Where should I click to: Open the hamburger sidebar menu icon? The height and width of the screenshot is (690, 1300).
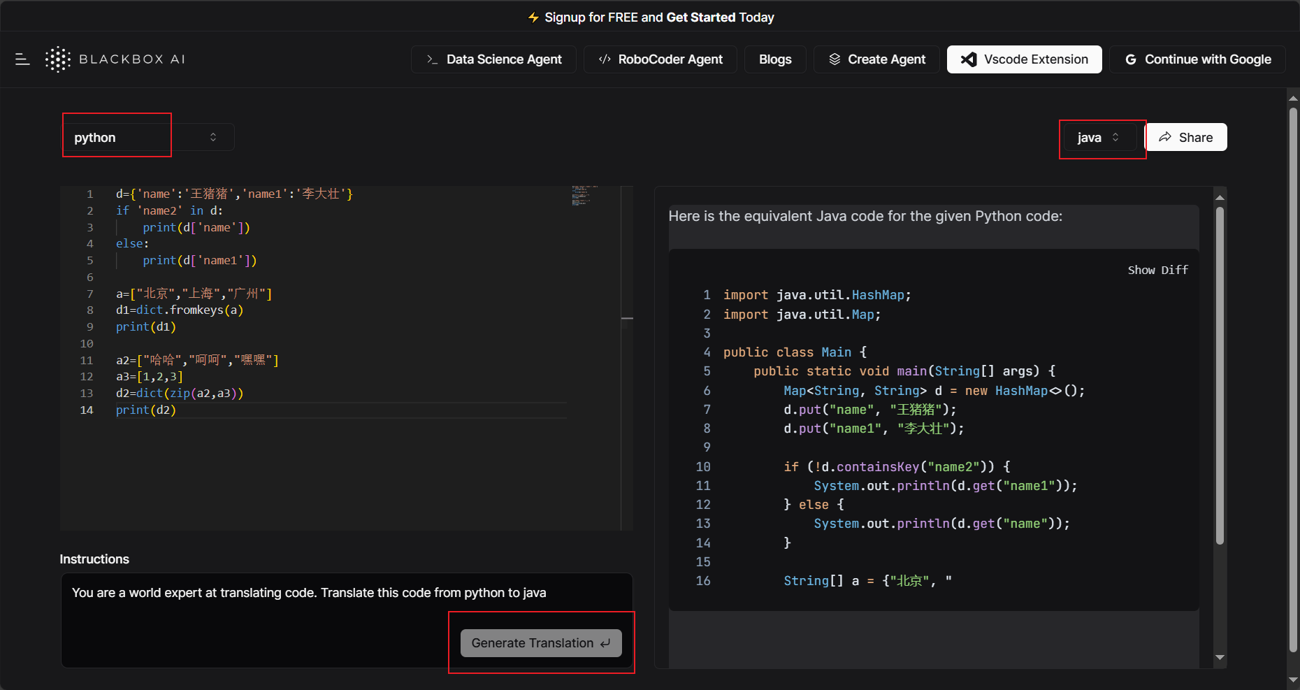[22, 59]
